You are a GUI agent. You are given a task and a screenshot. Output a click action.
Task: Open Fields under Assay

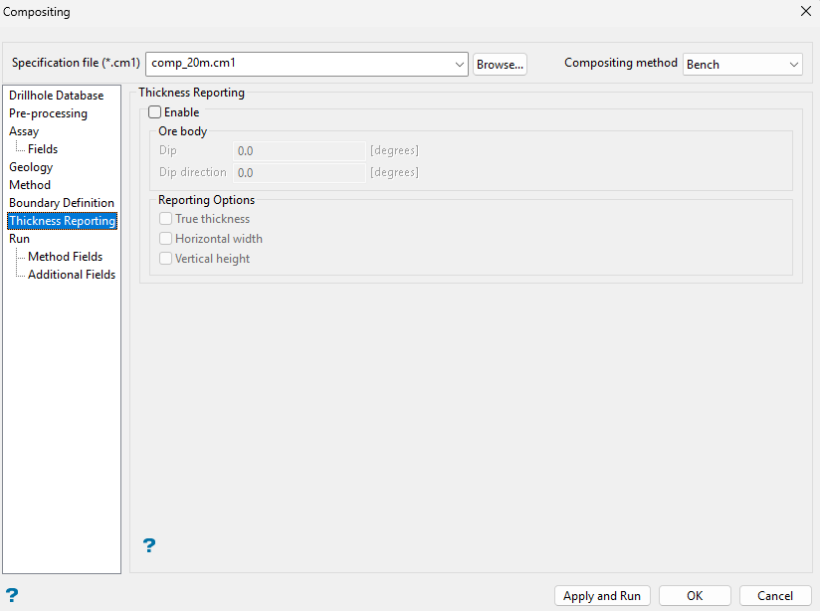[43, 149]
